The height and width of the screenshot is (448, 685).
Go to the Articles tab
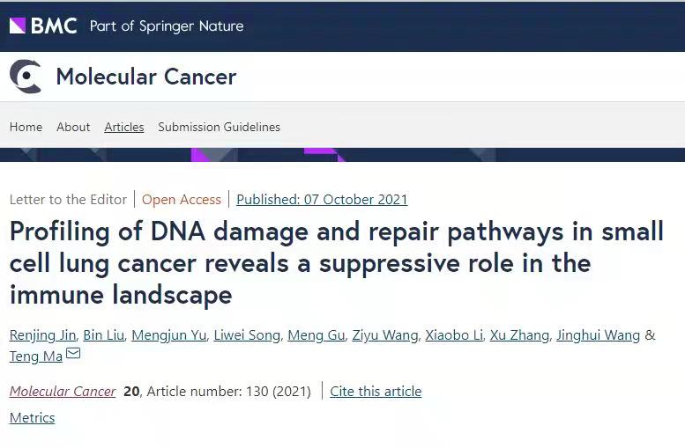(x=124, y=127)
